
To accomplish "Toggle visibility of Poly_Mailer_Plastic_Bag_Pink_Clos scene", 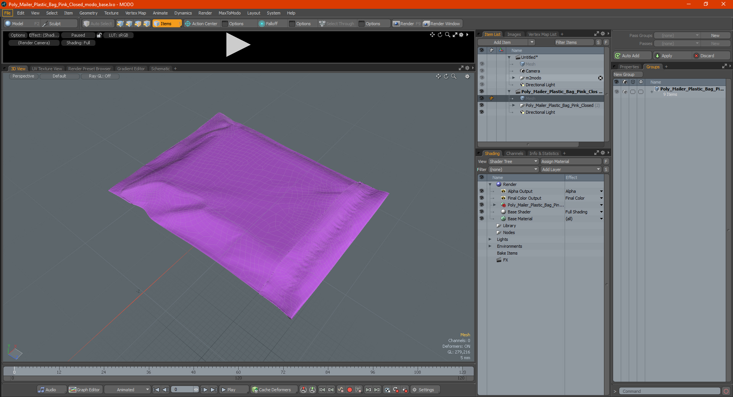I will tap(482, 92).
